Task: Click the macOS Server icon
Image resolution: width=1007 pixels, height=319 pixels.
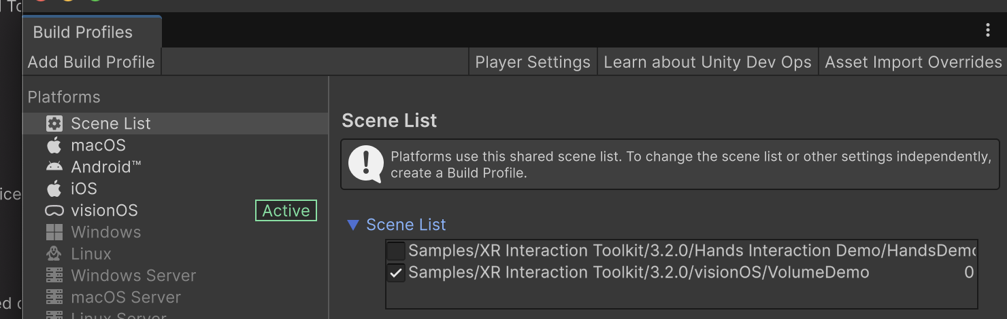Action: [x=54, y=297]
